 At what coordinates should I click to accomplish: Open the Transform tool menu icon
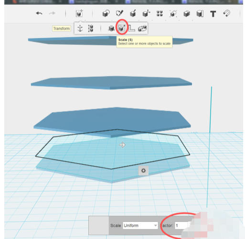coord(79,13)
